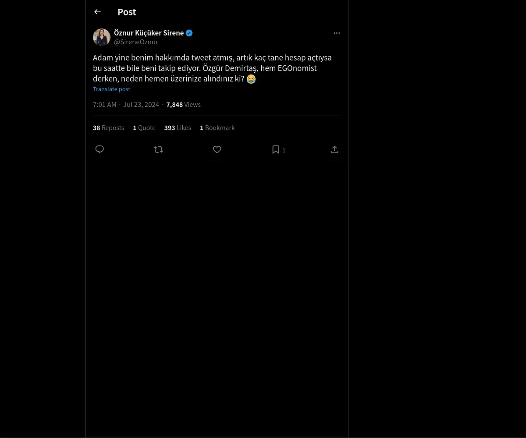Open the author's profile picture
This screenshot has height=438, width=526.
pos(102,37)
